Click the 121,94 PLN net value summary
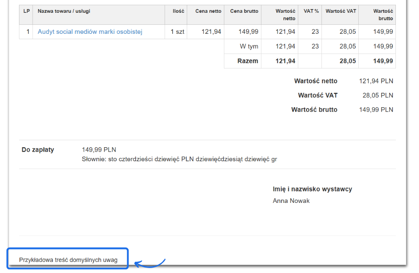419x273 pixels. pyautogui.click(x=376, y=81)
